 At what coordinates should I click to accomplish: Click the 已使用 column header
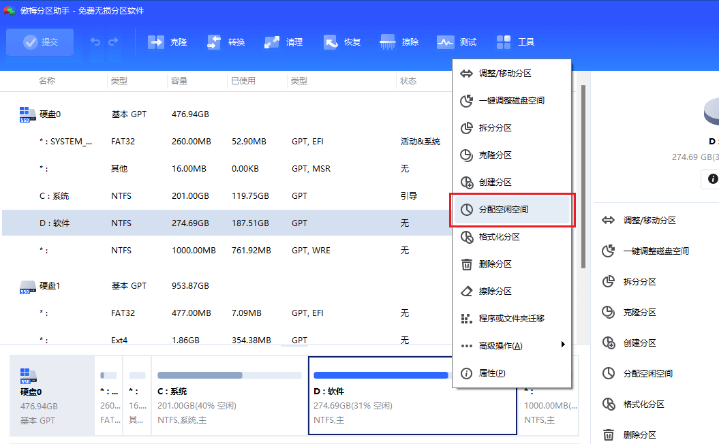(x=243, y=80)
